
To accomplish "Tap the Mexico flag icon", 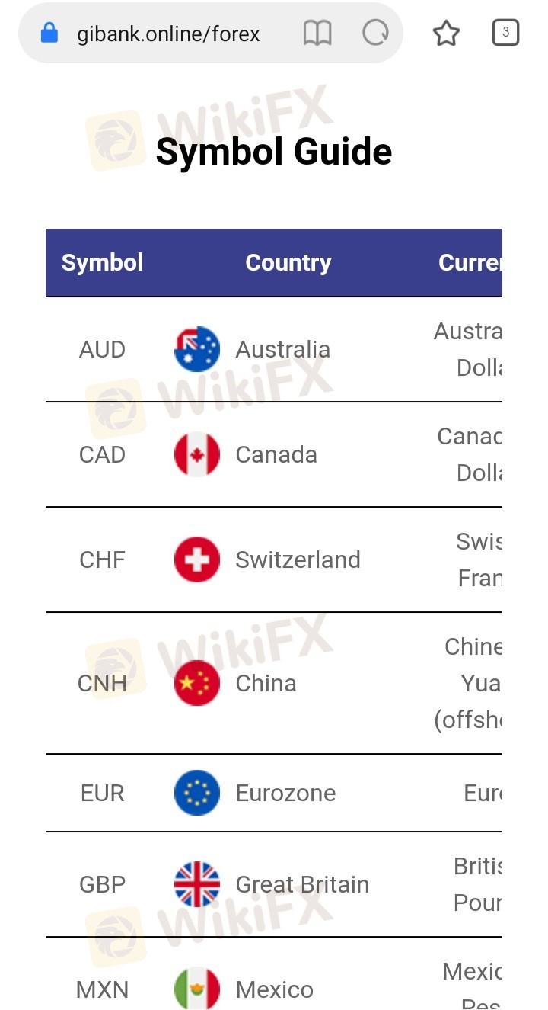I will click(197, 989).
